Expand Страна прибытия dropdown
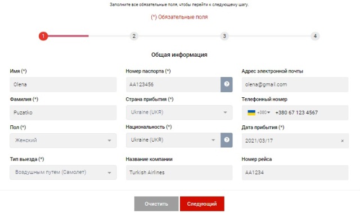 point(179,112)
